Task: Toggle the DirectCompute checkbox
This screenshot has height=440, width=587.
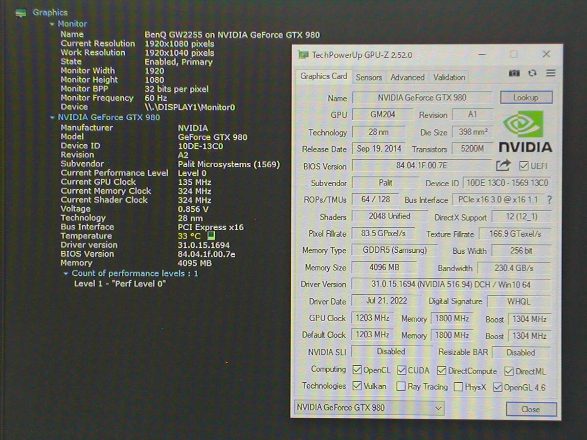Action: tap(442, 371)
